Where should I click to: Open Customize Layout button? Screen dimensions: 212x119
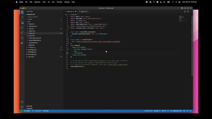(191, 8)
